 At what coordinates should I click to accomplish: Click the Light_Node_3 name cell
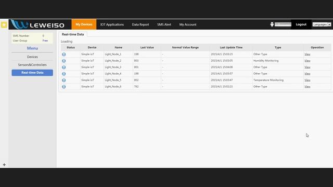113,67
